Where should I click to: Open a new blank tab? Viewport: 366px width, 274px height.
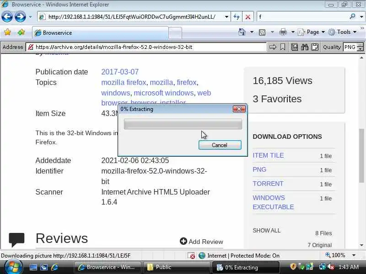pyautogui.click(x=175, y=33)
